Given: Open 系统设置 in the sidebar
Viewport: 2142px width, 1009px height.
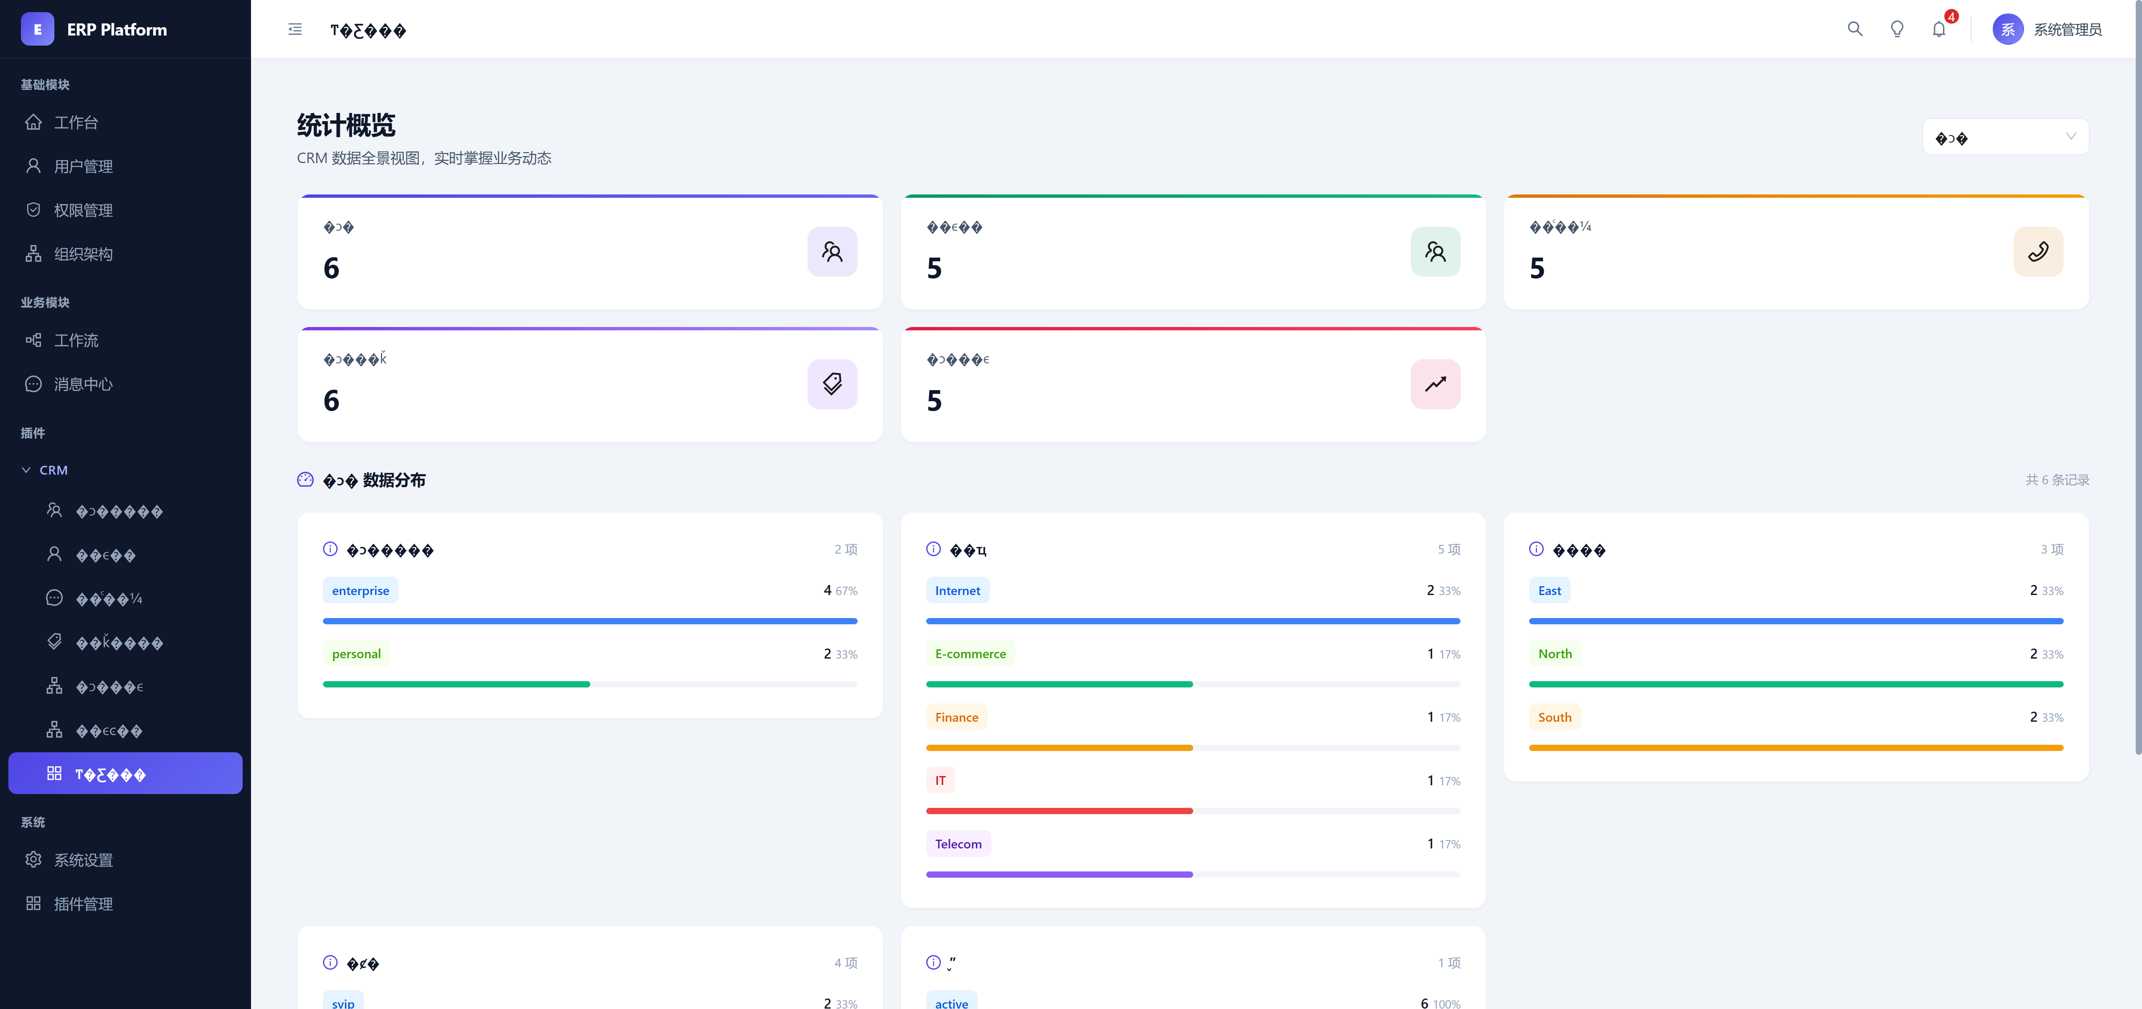Looking at the screenshot, I should [82, 860].
